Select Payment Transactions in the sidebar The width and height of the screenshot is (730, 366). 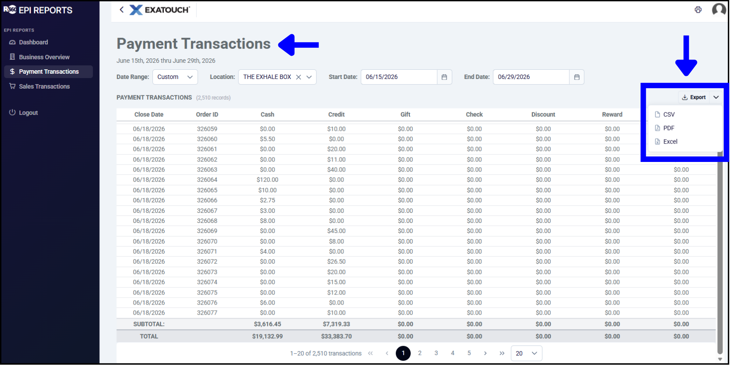[49, 72]
